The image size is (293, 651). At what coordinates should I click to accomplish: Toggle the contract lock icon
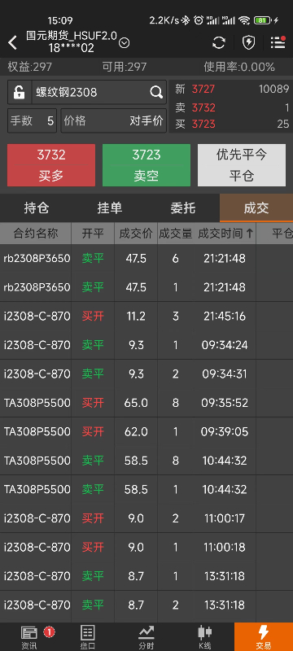(19, 92)
